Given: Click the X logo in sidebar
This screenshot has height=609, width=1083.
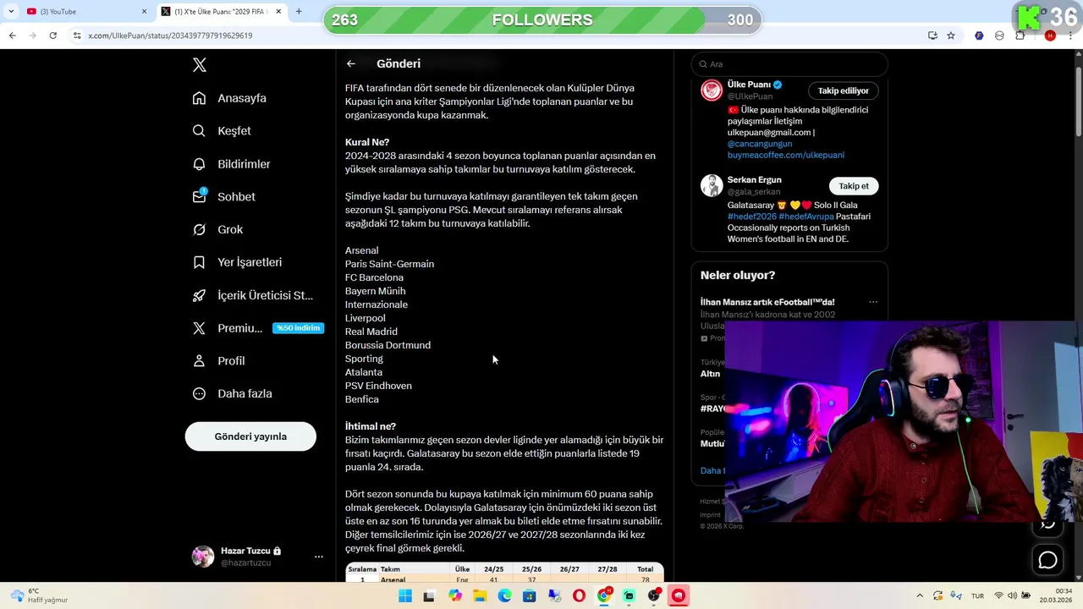Looking at the screenshot, I should (199, 65).
